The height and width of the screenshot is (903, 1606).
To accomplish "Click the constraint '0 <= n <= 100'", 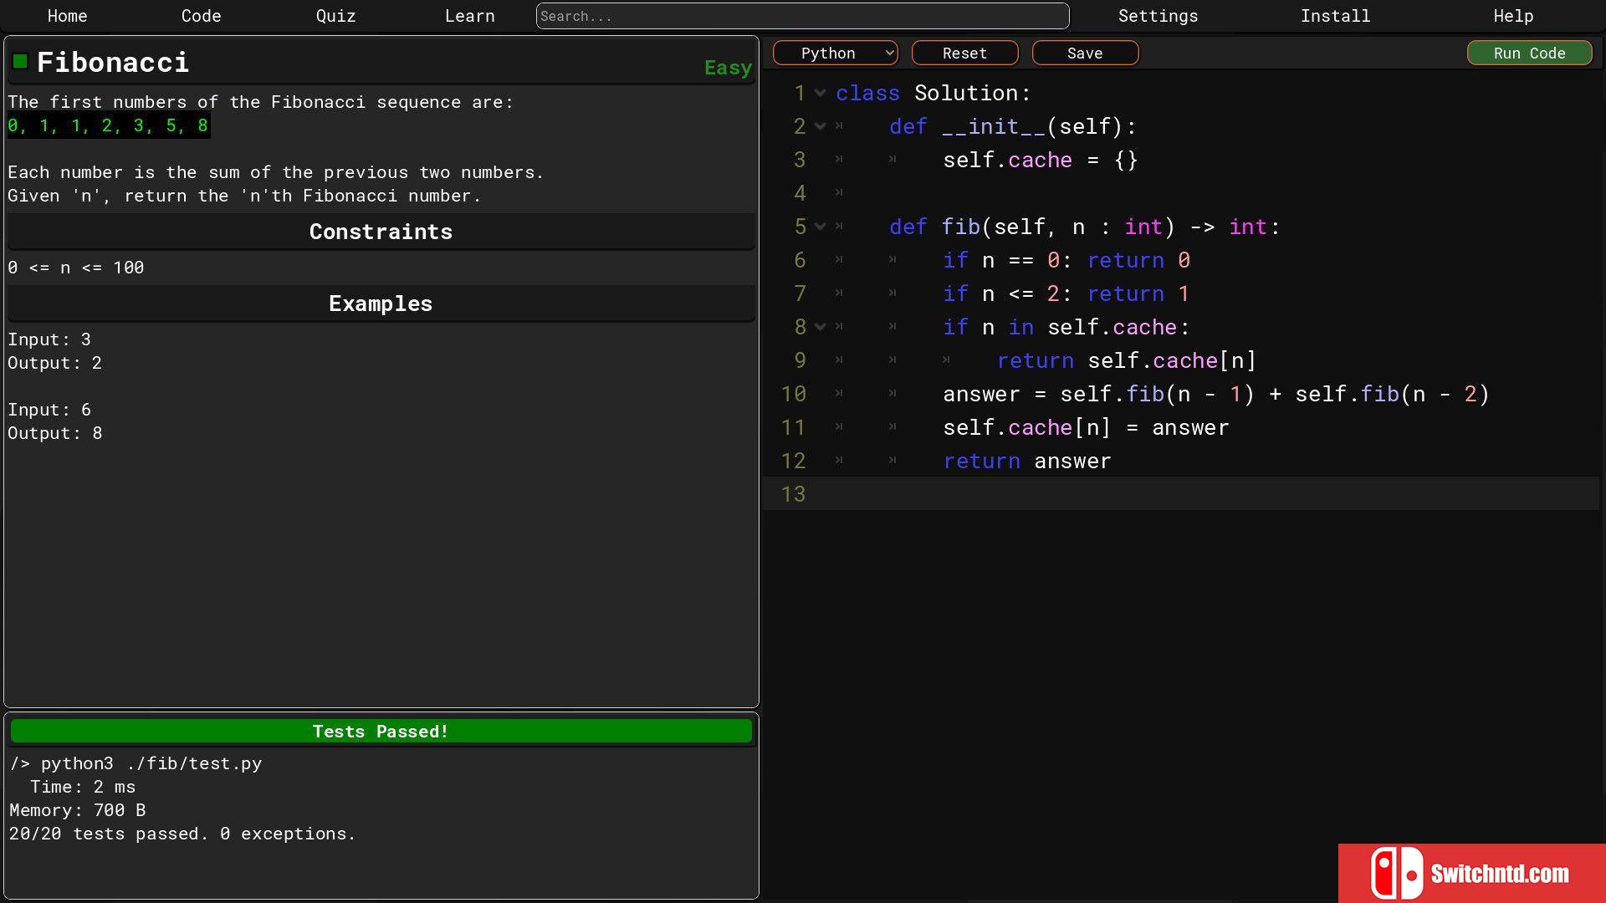I will coord(76,268).
